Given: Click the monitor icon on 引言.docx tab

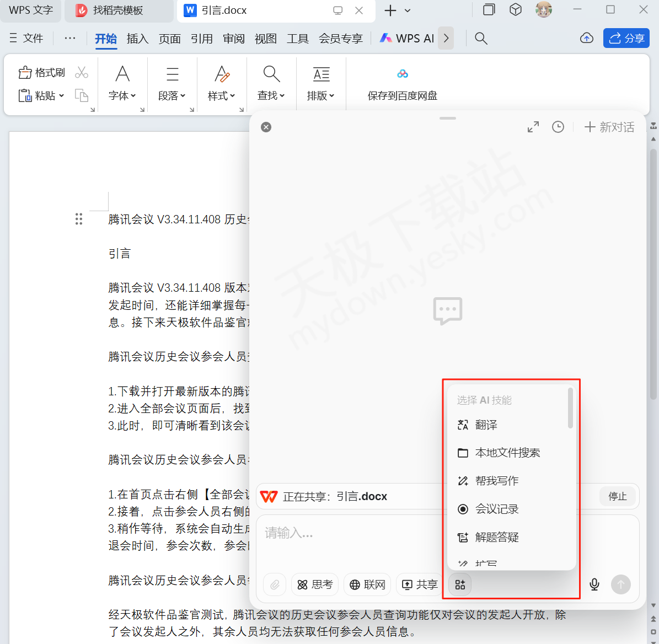Looking at the screenshot, I should point(338,10).
